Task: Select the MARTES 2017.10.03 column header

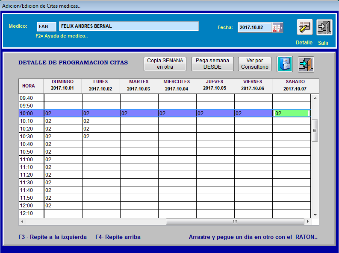Action: 139,86
